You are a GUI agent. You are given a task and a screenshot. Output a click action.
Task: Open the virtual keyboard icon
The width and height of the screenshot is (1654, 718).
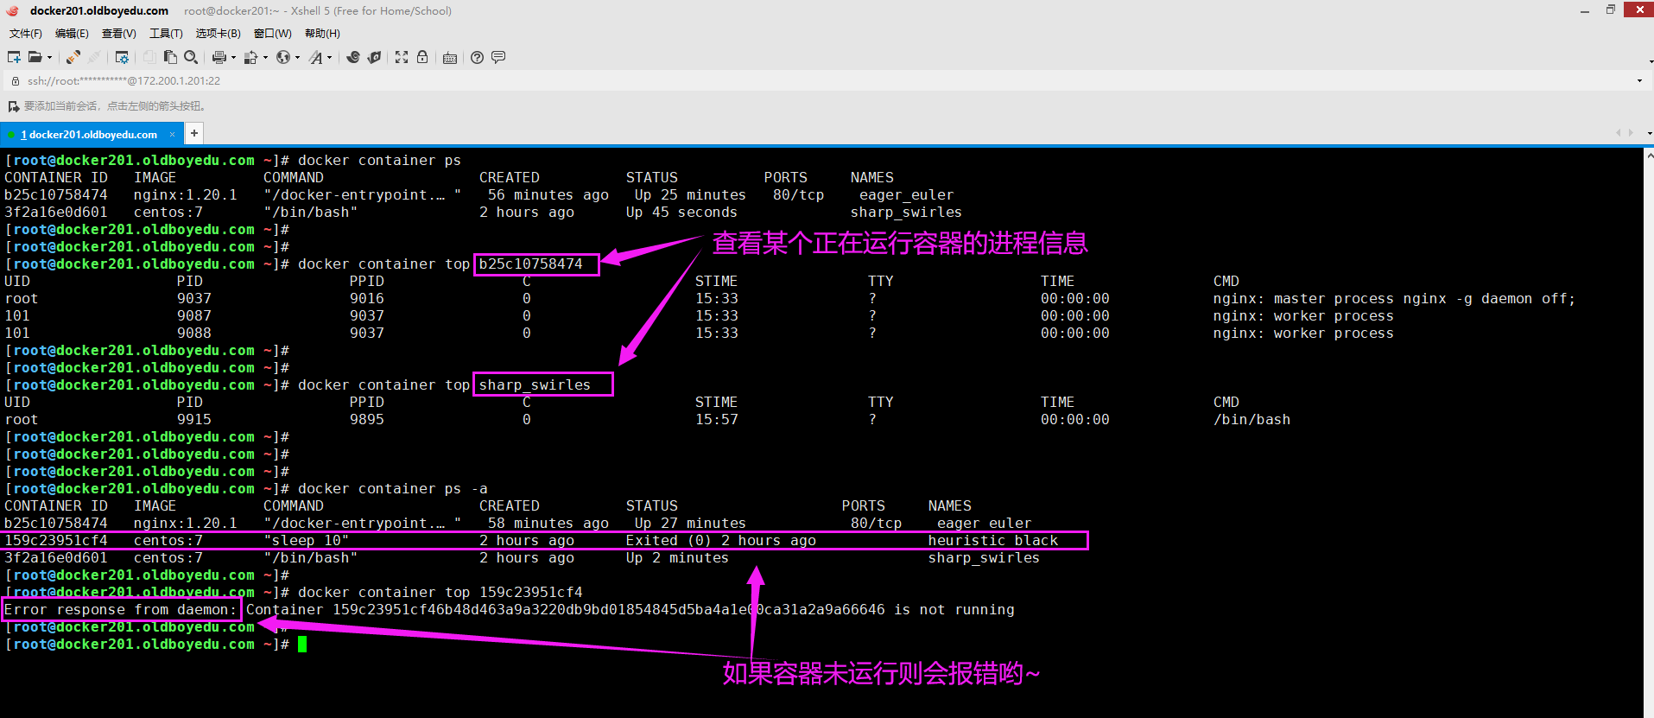point(450,58)
